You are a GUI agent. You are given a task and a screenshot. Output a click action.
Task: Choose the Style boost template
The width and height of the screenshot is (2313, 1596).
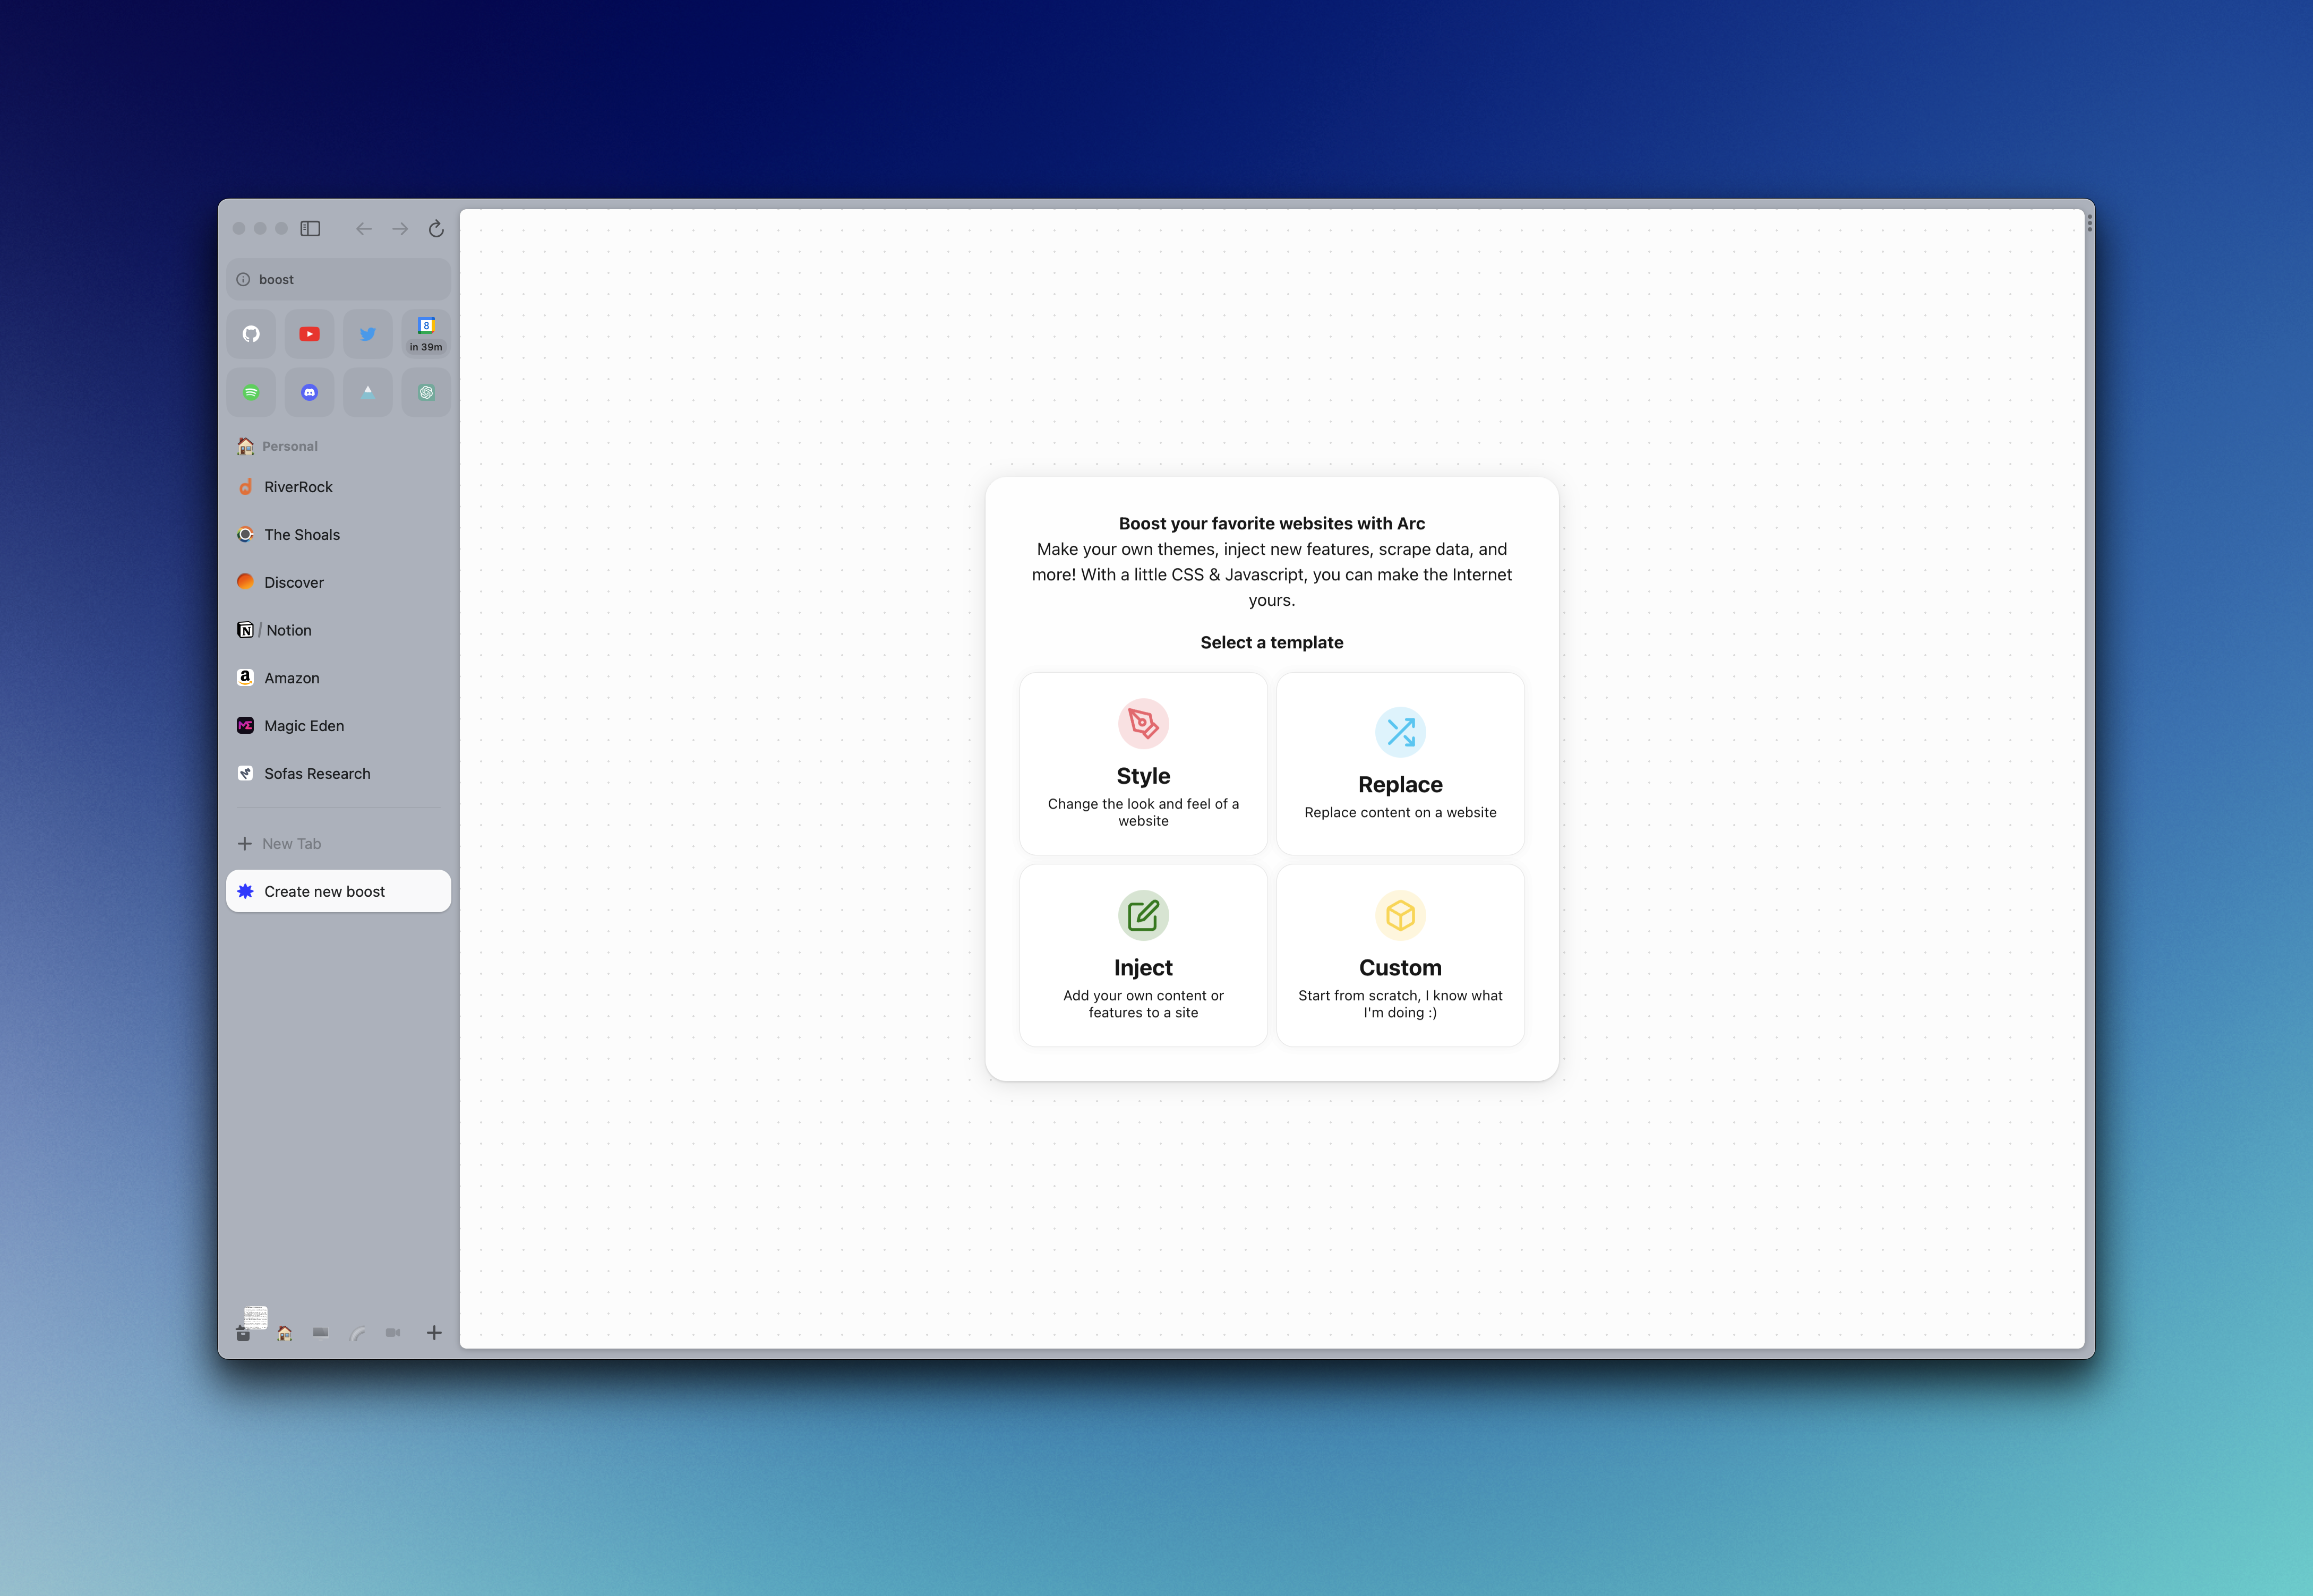[x=1143, y=764]
